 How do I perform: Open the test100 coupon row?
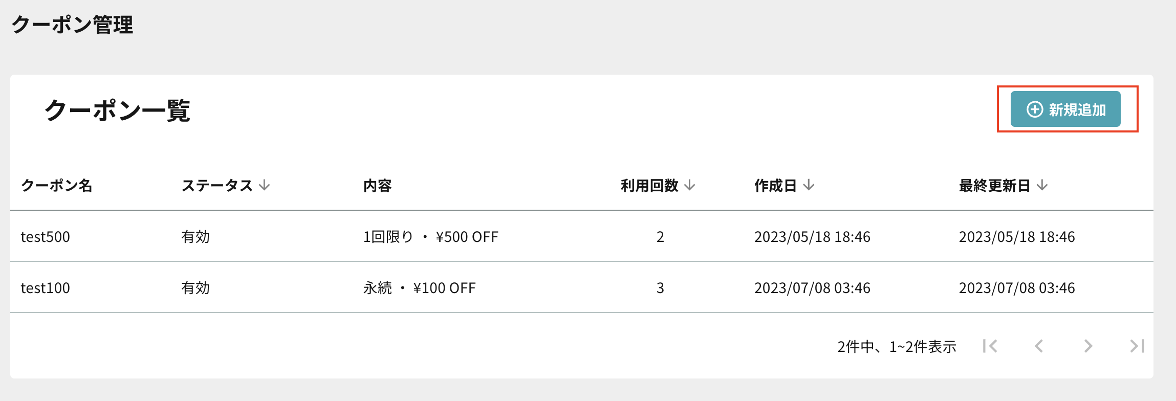tap(582, 287)
